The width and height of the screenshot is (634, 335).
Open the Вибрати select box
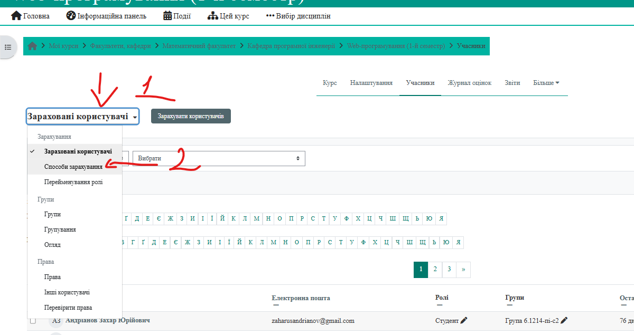(219, 158)
